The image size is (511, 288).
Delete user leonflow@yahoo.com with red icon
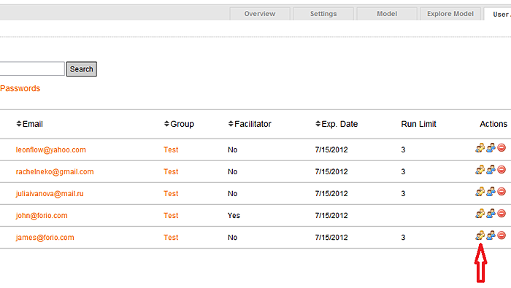(502, 148)
